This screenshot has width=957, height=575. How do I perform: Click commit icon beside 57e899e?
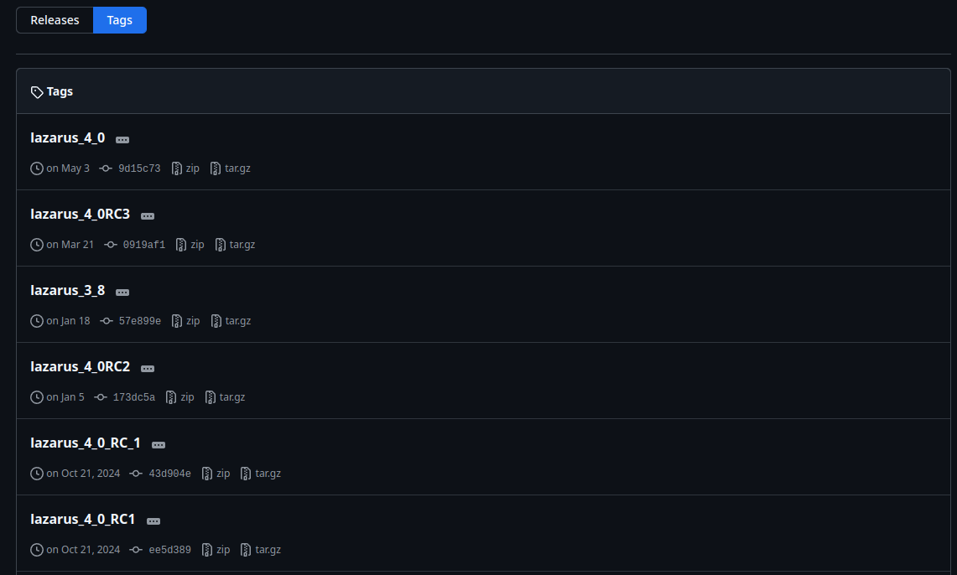coord(106,321)
